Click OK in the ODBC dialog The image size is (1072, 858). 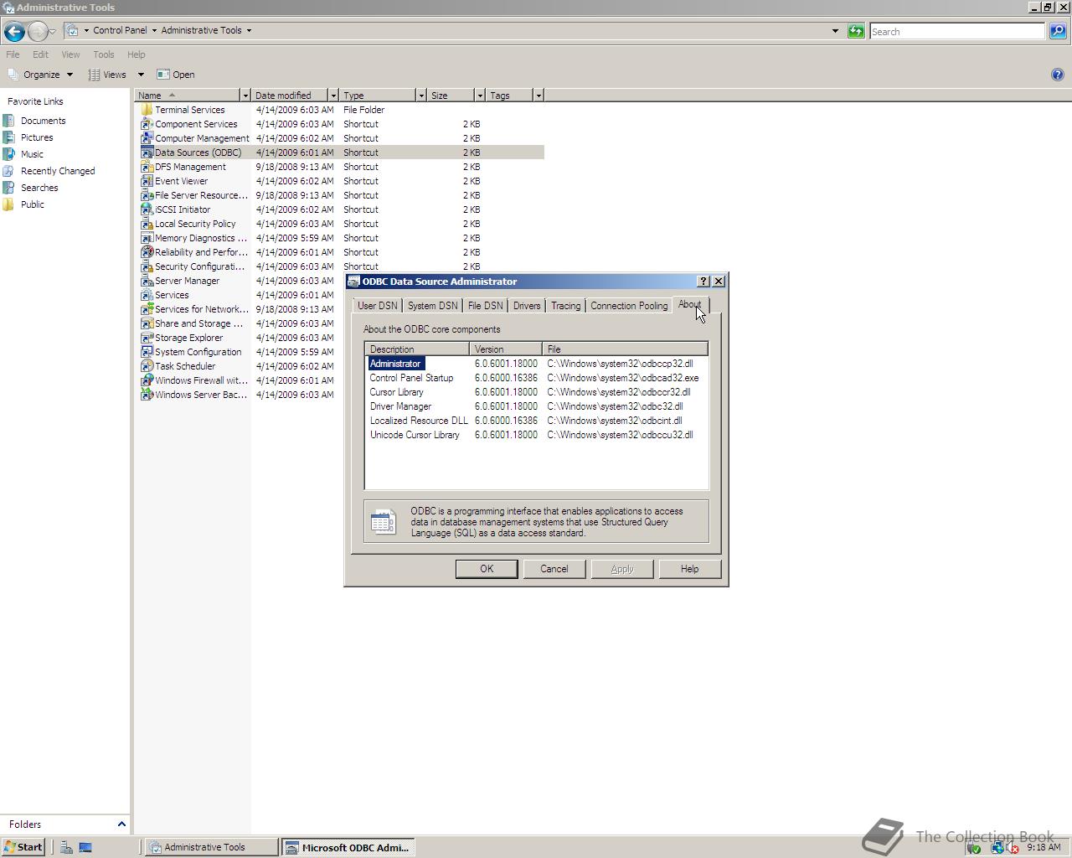click(x=487, y=569)
